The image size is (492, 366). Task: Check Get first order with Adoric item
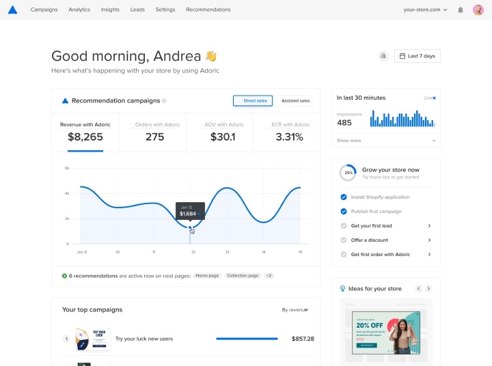344,254
